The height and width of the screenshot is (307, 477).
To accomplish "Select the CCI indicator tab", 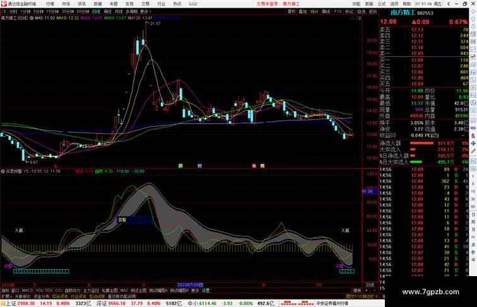I will tap(59, 291).
